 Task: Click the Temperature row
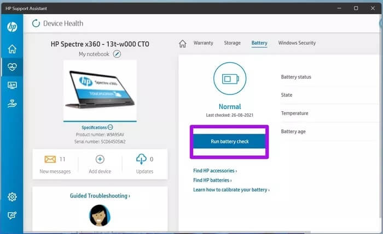coord(328,113)
